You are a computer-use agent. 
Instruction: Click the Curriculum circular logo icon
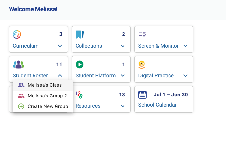coord(17,34)
